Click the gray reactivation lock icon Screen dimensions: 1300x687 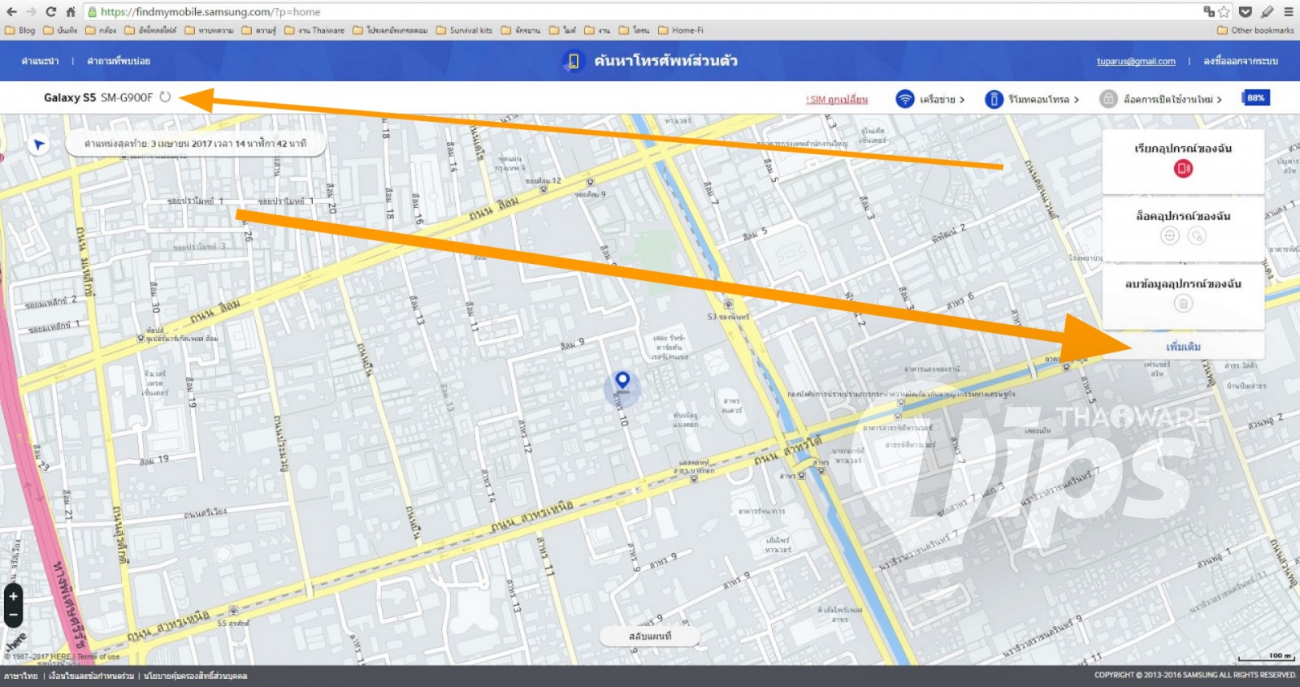(1108, 99)
